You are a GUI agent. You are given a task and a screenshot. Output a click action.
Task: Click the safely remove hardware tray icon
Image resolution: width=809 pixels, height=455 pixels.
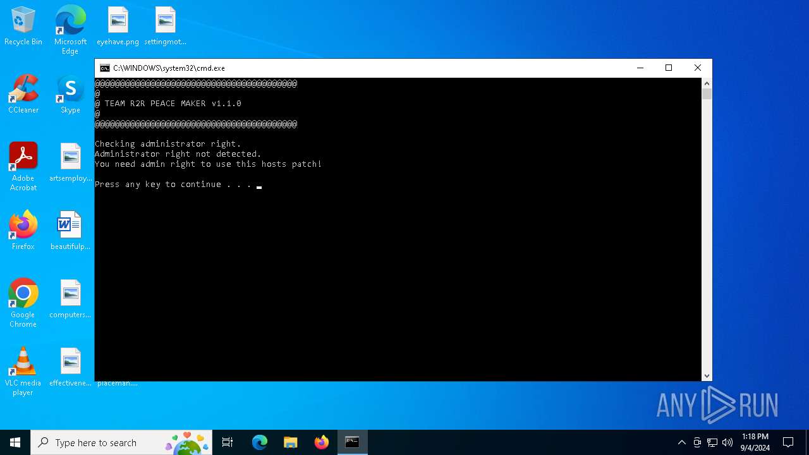click(x=697, y=442)
